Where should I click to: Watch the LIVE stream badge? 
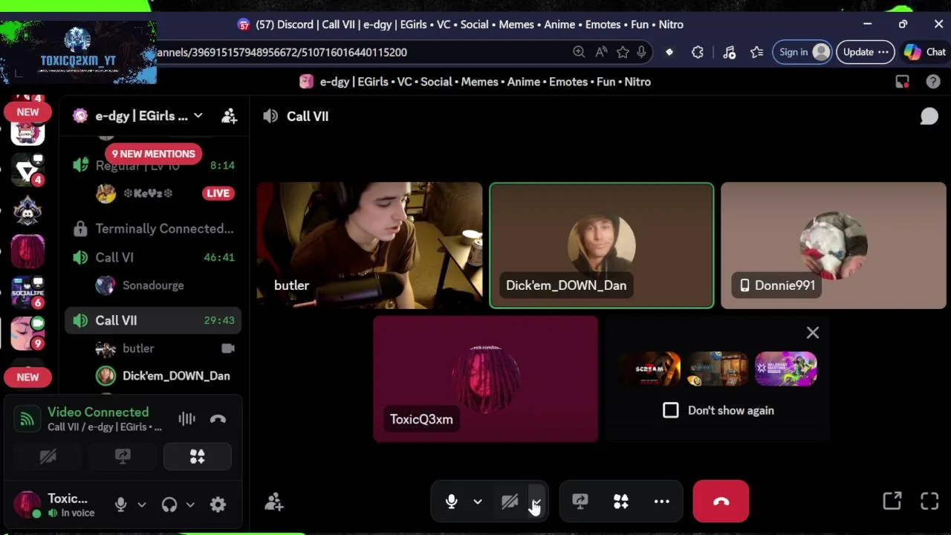coord(218,193)
